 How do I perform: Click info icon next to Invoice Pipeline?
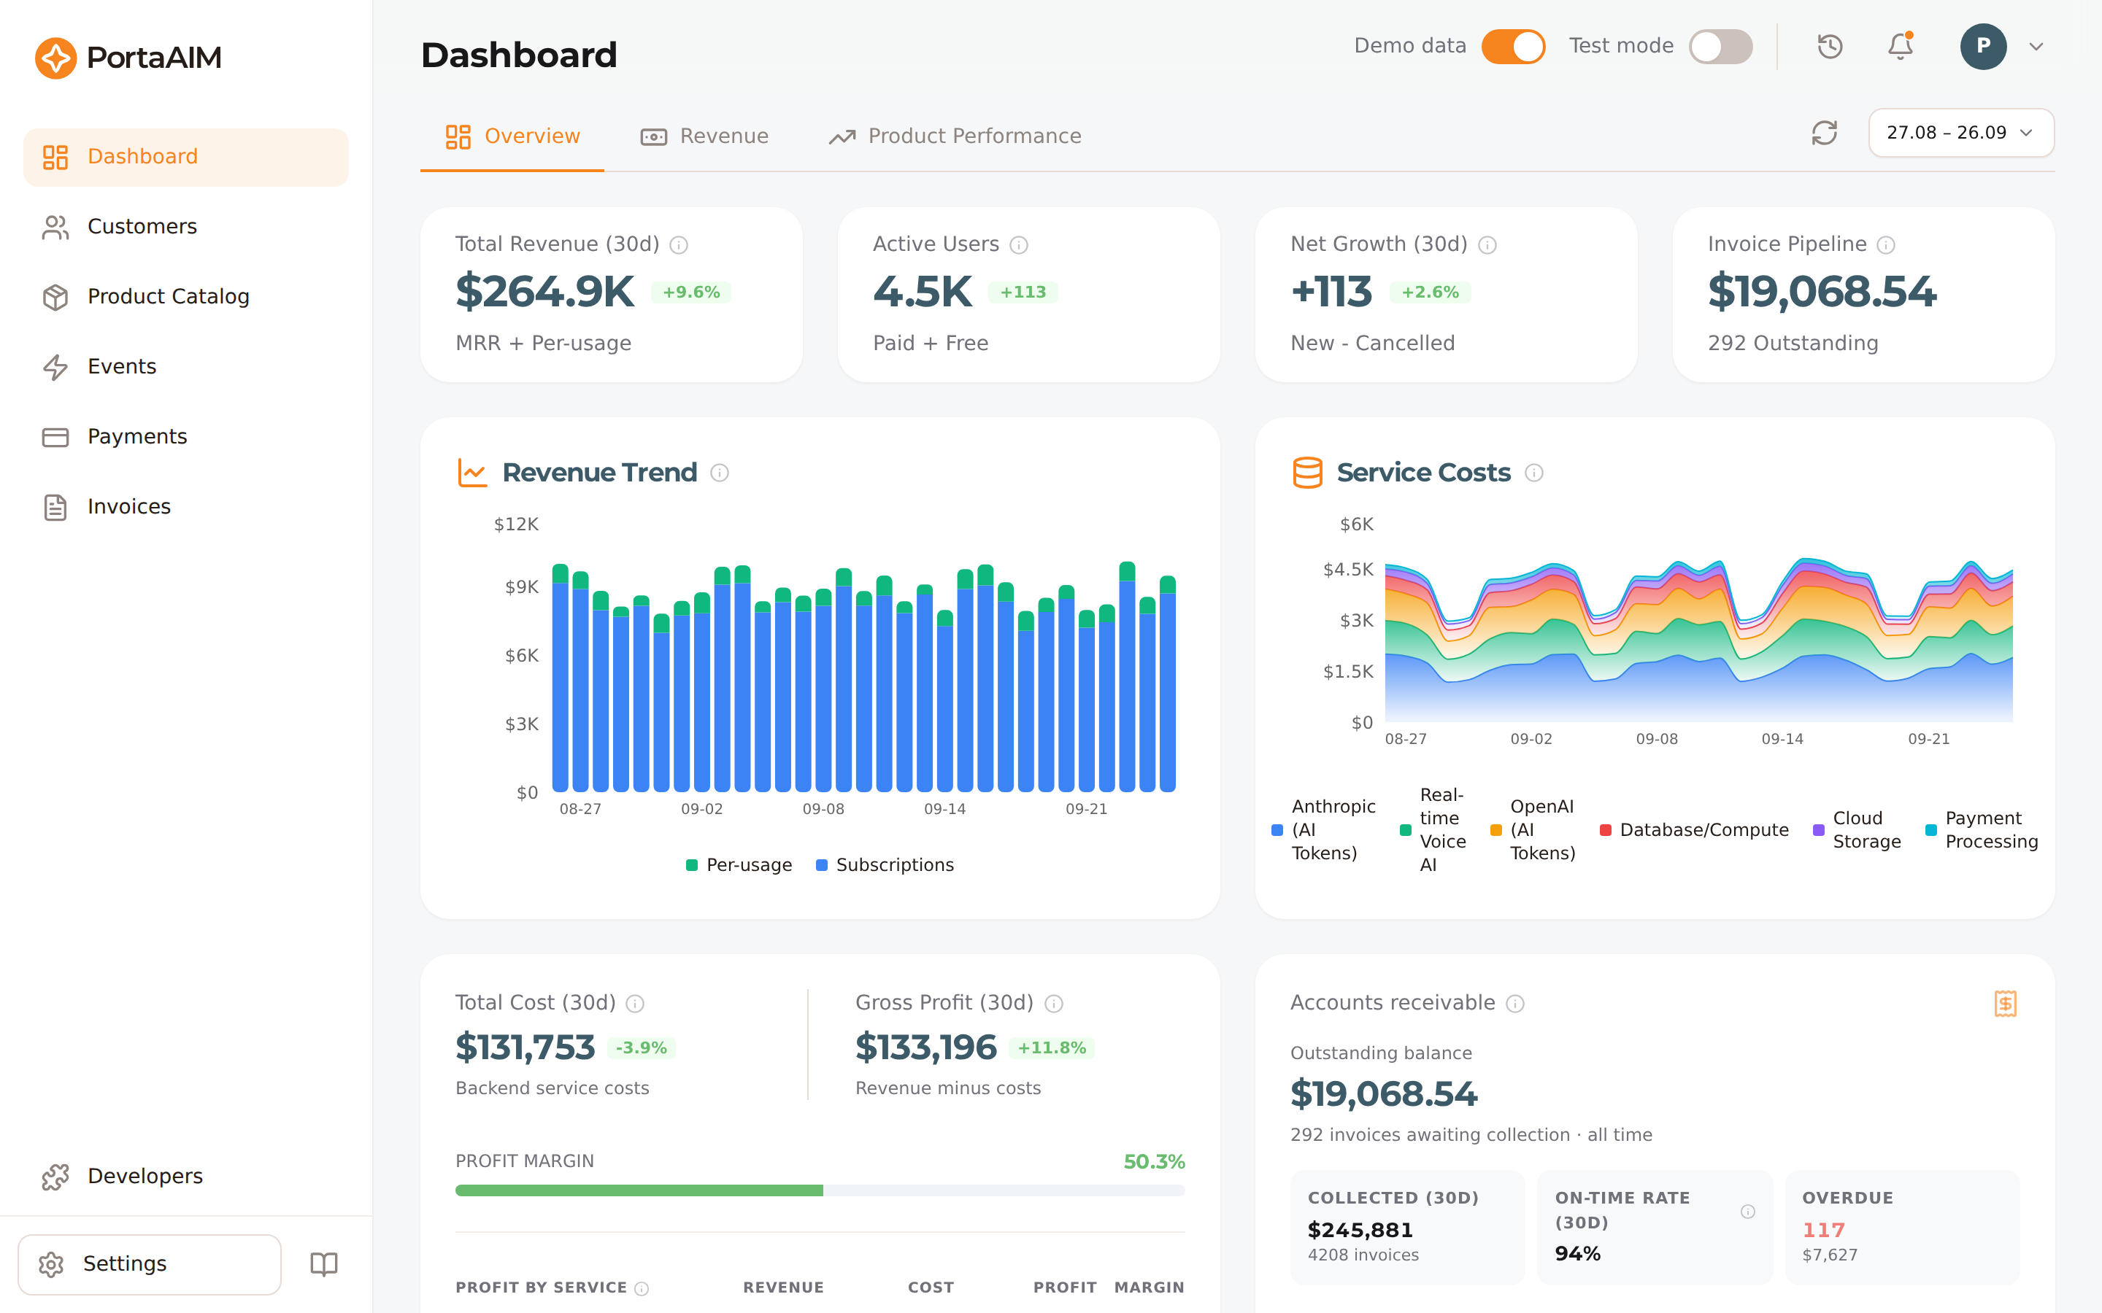(x=1886, y=246)
